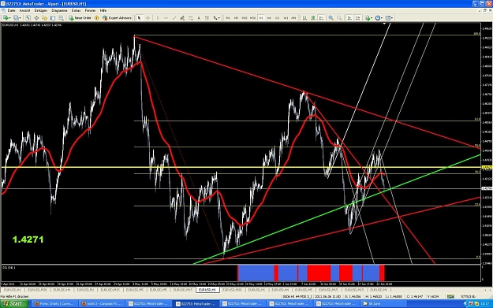Viewport: 493px width, 308px height.
Task: Select the H1 timeframe button
Action: [x=260, y=18]
